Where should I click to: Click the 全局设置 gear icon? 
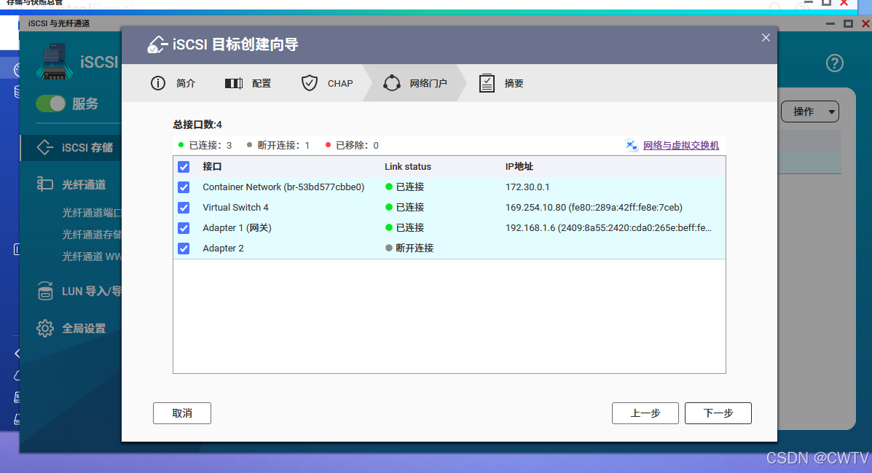(x=45, y=328)
